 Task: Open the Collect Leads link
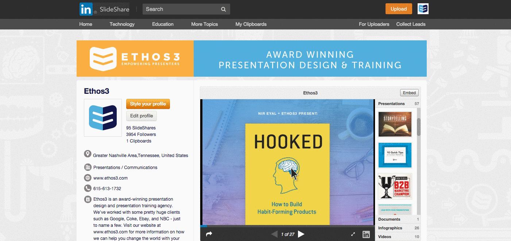point(411,24)
